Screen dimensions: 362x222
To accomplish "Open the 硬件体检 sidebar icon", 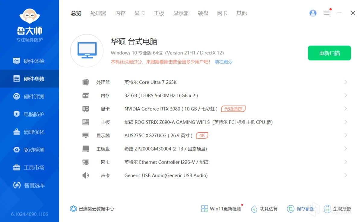I will [17, 61].
